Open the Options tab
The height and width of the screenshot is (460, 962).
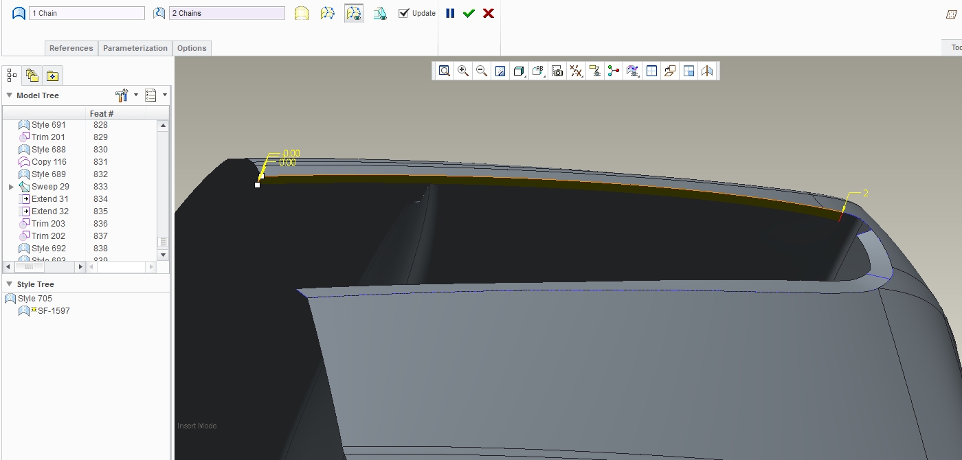tap(192, 48)
